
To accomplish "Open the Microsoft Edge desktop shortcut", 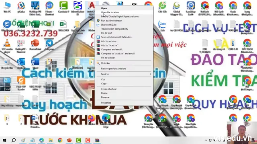I will (106, 121).
